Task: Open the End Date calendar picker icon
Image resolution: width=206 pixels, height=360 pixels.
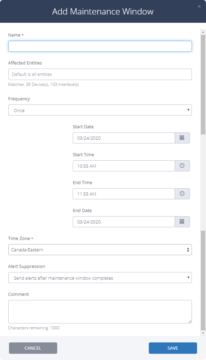Action: coord(182,222)
